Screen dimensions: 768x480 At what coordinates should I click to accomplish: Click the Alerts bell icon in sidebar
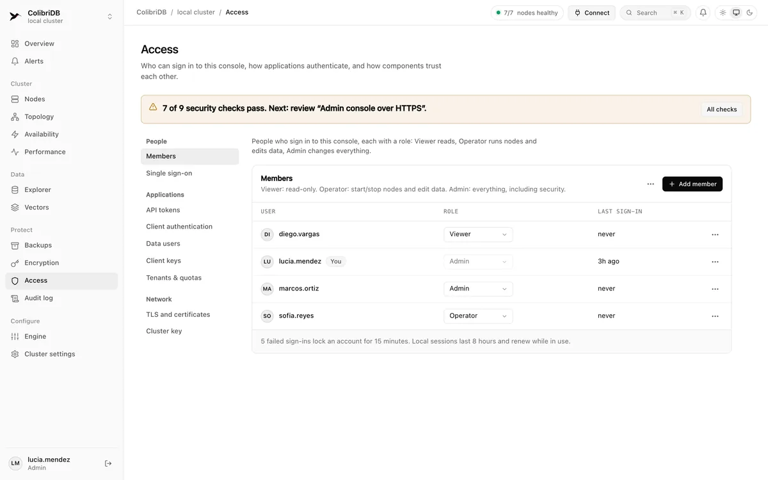[15, 61]
